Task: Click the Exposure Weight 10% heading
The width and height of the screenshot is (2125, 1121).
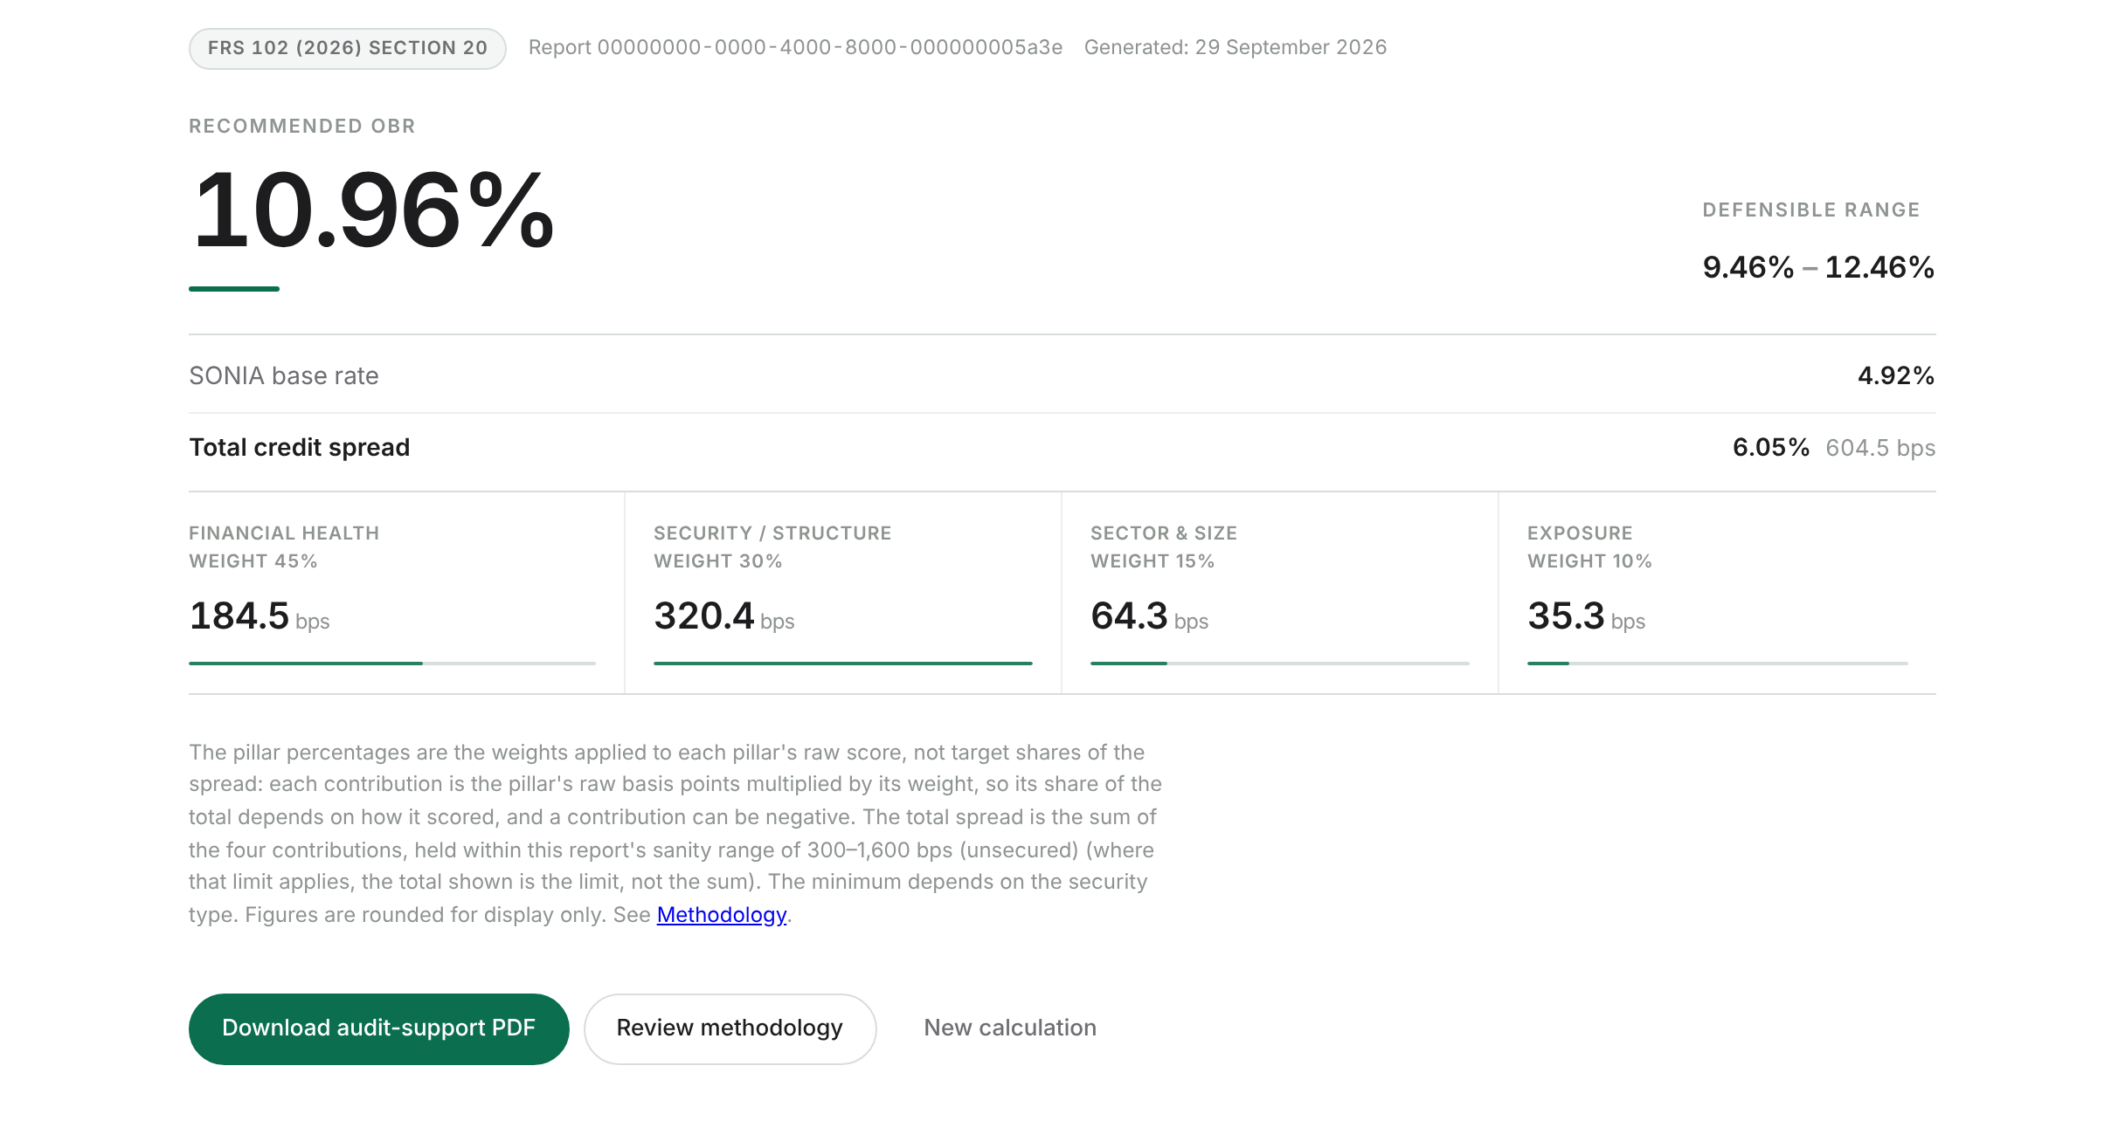Action: 1589,547
